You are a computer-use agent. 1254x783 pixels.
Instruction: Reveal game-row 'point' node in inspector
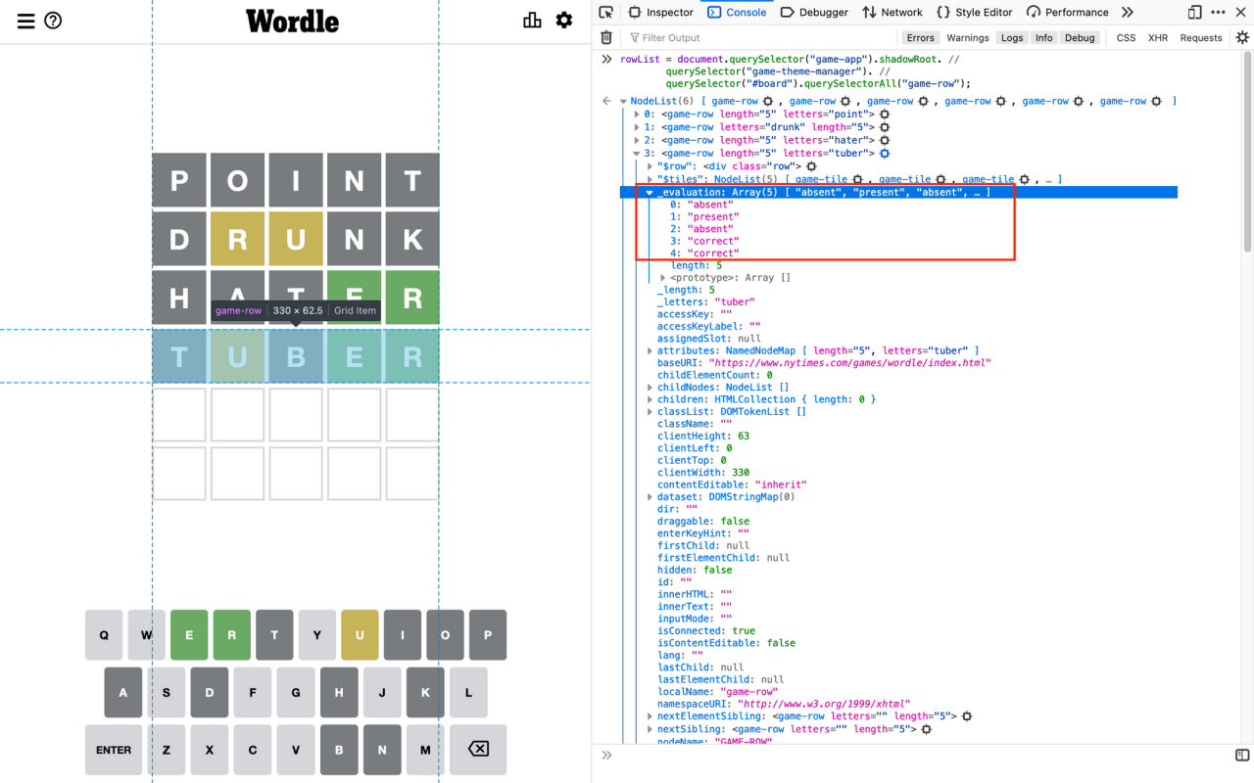(884, 115)
